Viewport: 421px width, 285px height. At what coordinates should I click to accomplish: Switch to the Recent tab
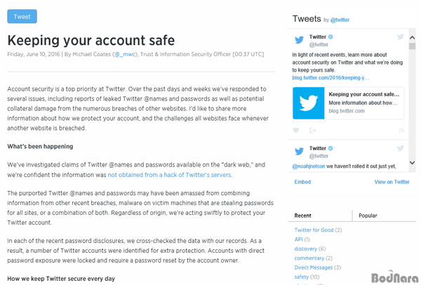point(302,216)
